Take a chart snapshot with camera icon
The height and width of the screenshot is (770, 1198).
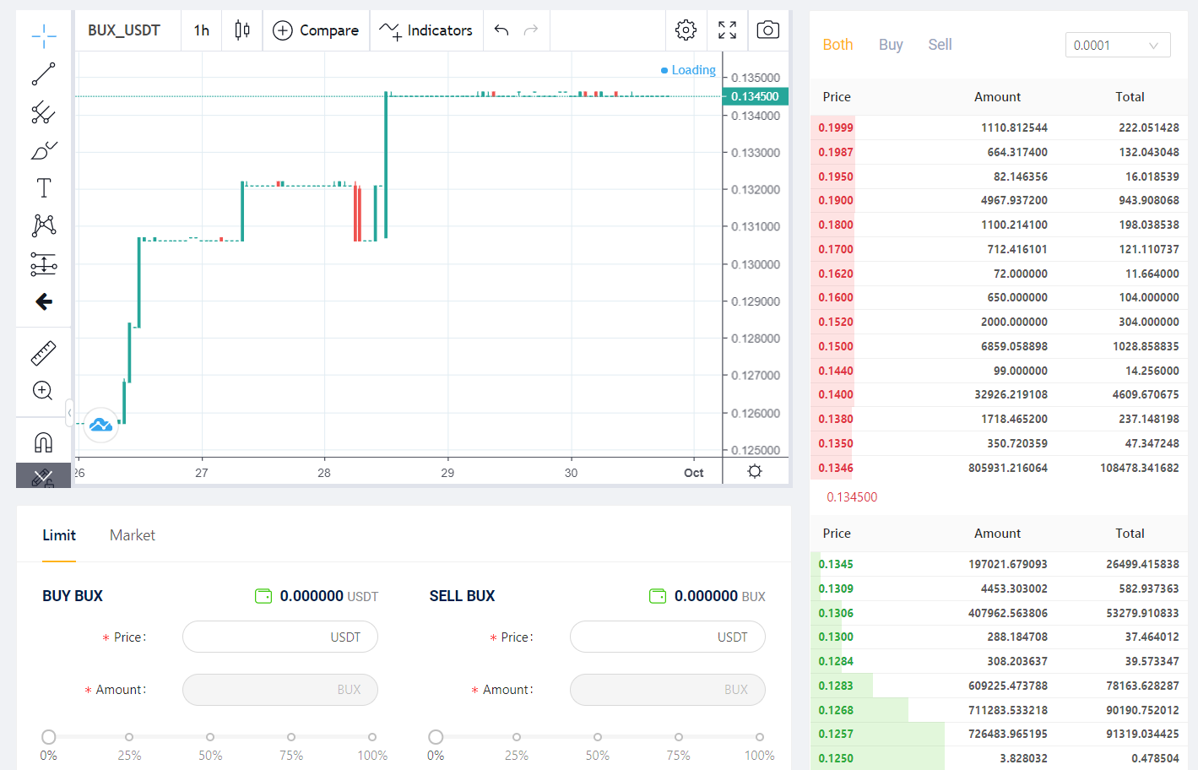coord(767,30)
